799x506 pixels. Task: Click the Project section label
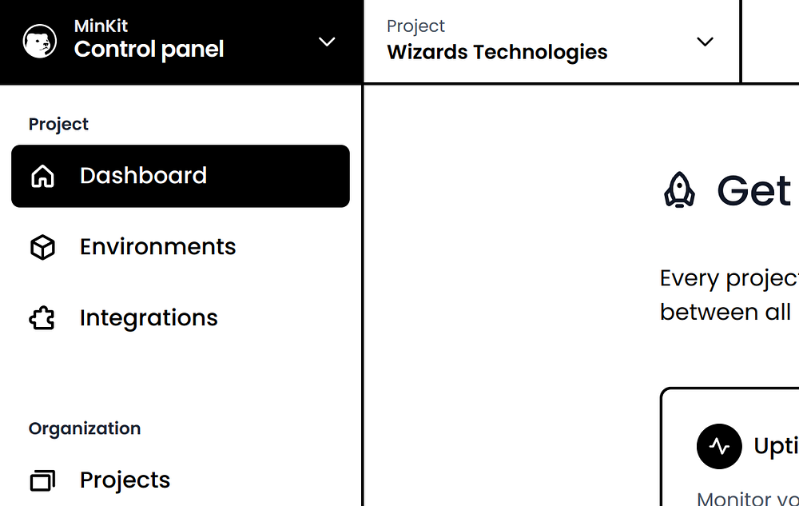click(x=58, y=124)
